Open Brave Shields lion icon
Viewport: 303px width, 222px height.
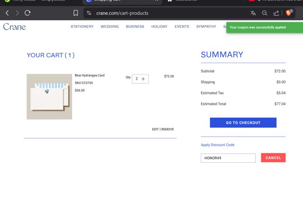pyautogui.click(x=288, y=13)
